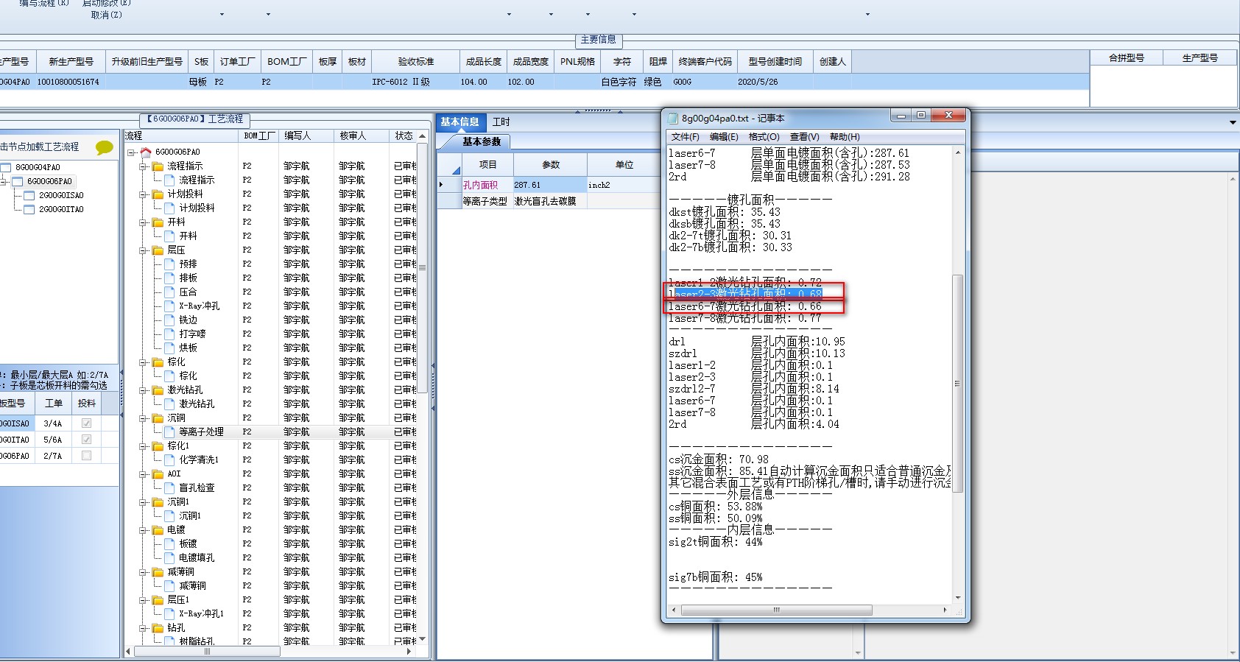Select the 电镀填孔 tree row

(197, 558)
